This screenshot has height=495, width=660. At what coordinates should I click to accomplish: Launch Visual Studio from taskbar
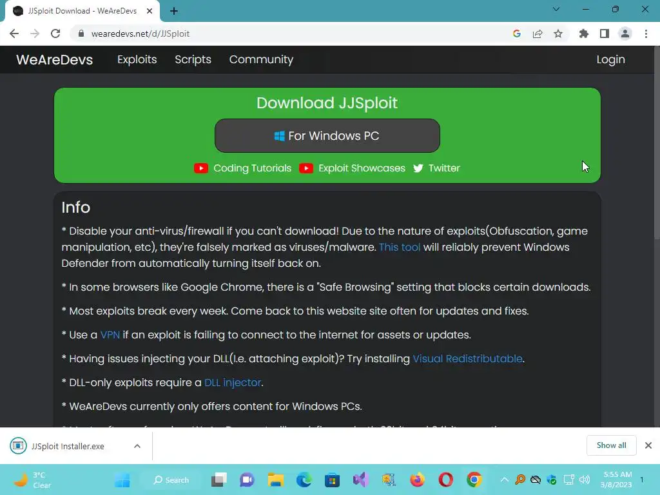point(361,480)
